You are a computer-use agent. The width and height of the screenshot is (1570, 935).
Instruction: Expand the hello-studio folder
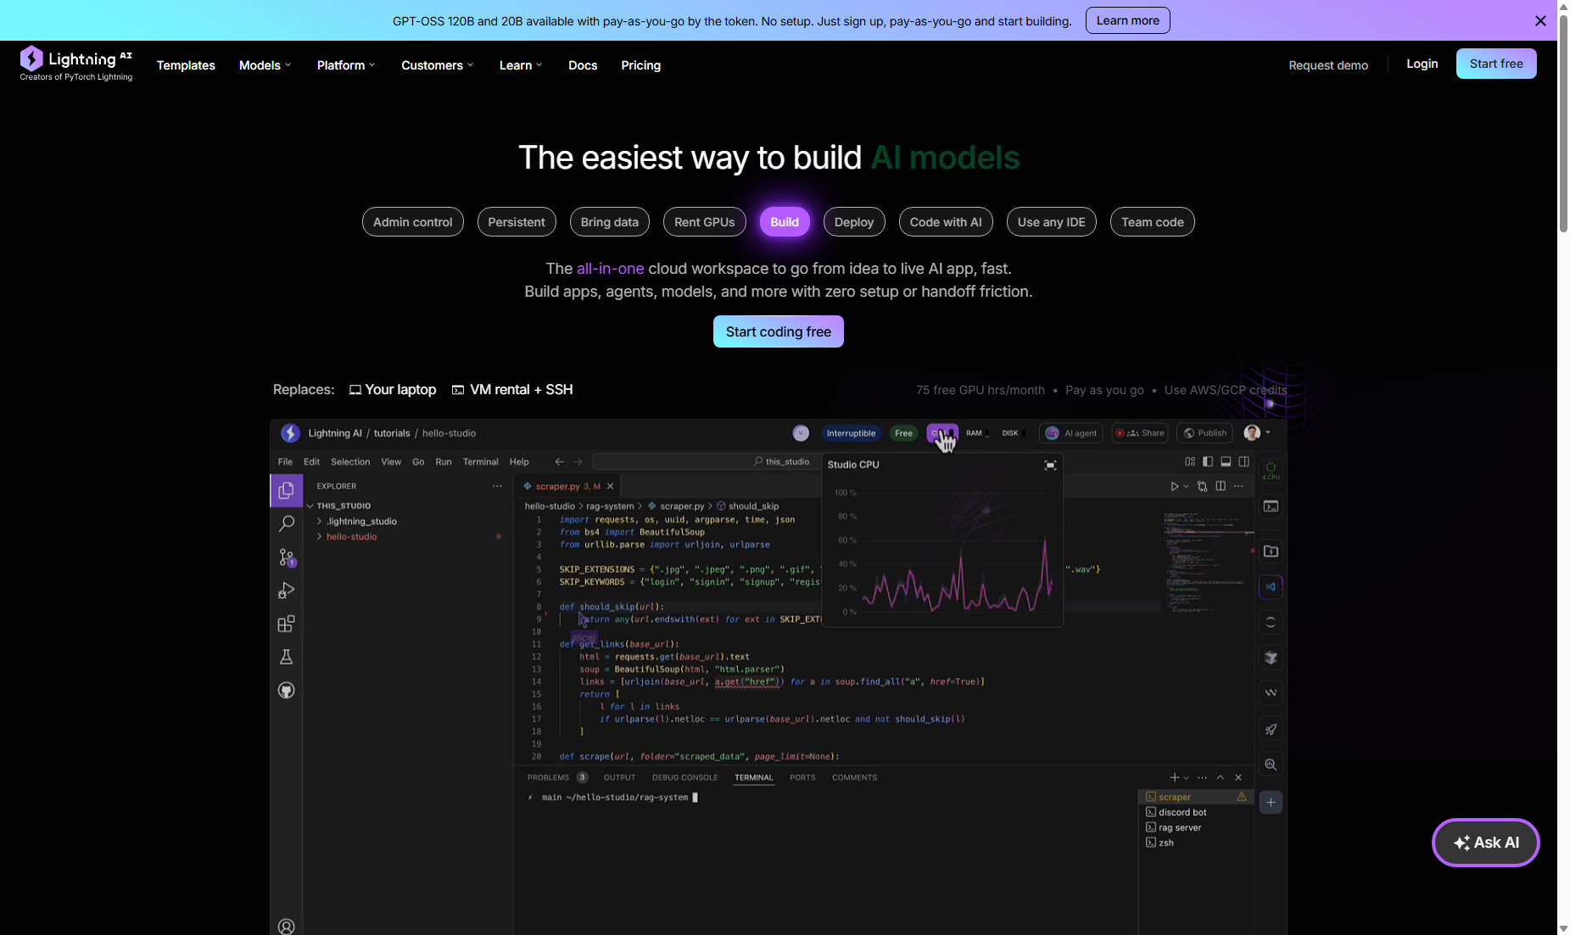click(x=348, y=537)
